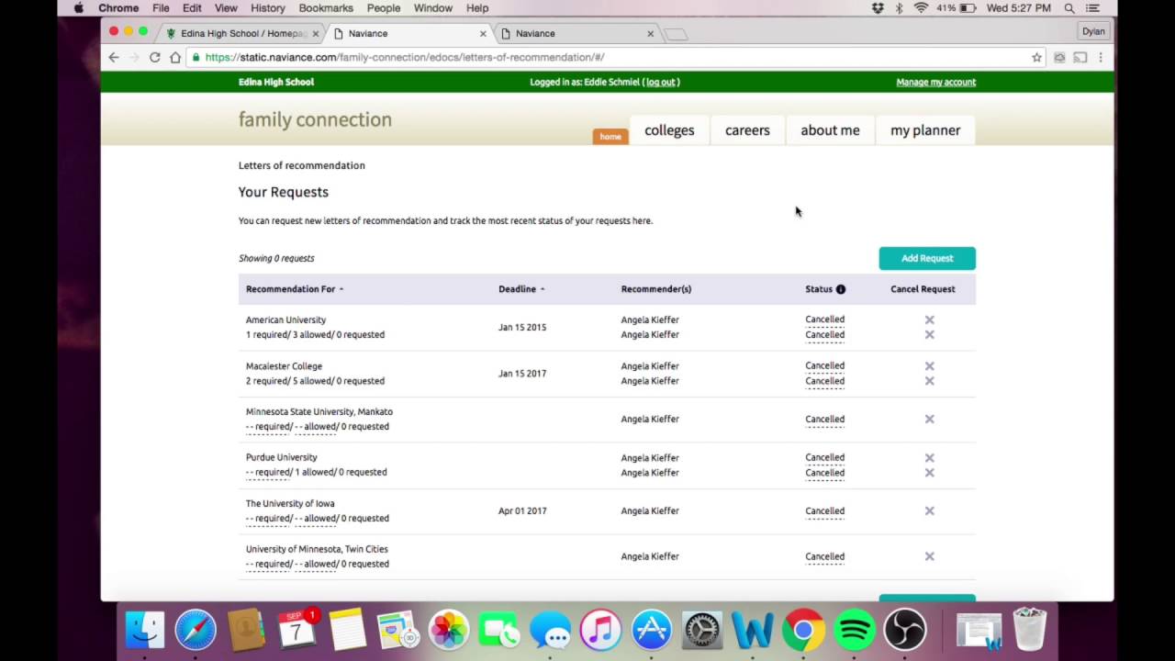Click the Add Request button

(x=927, y=258)
